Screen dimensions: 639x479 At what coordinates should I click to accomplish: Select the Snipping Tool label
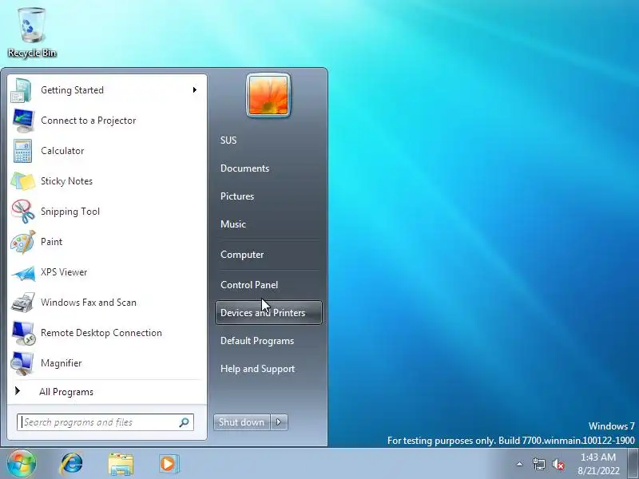[70, 212]
